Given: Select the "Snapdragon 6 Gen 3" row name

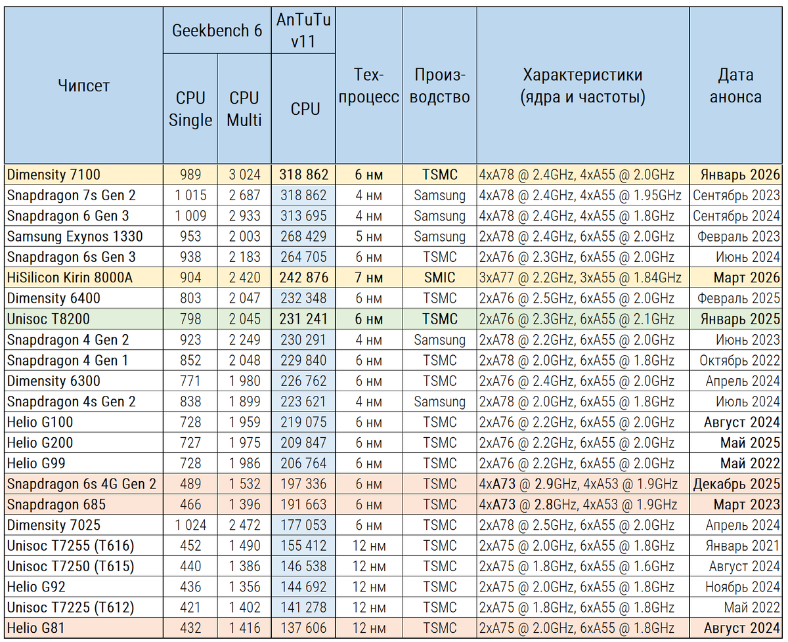Looking at the screenshot, I should point(83,215).
